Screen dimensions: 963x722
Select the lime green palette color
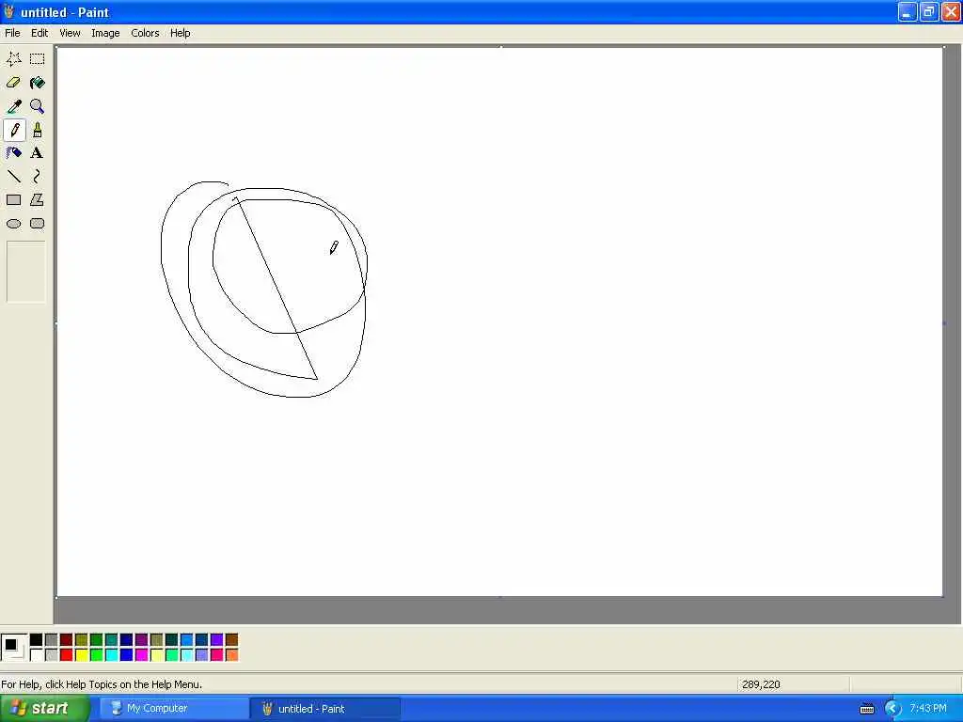[x=97, y=655]
